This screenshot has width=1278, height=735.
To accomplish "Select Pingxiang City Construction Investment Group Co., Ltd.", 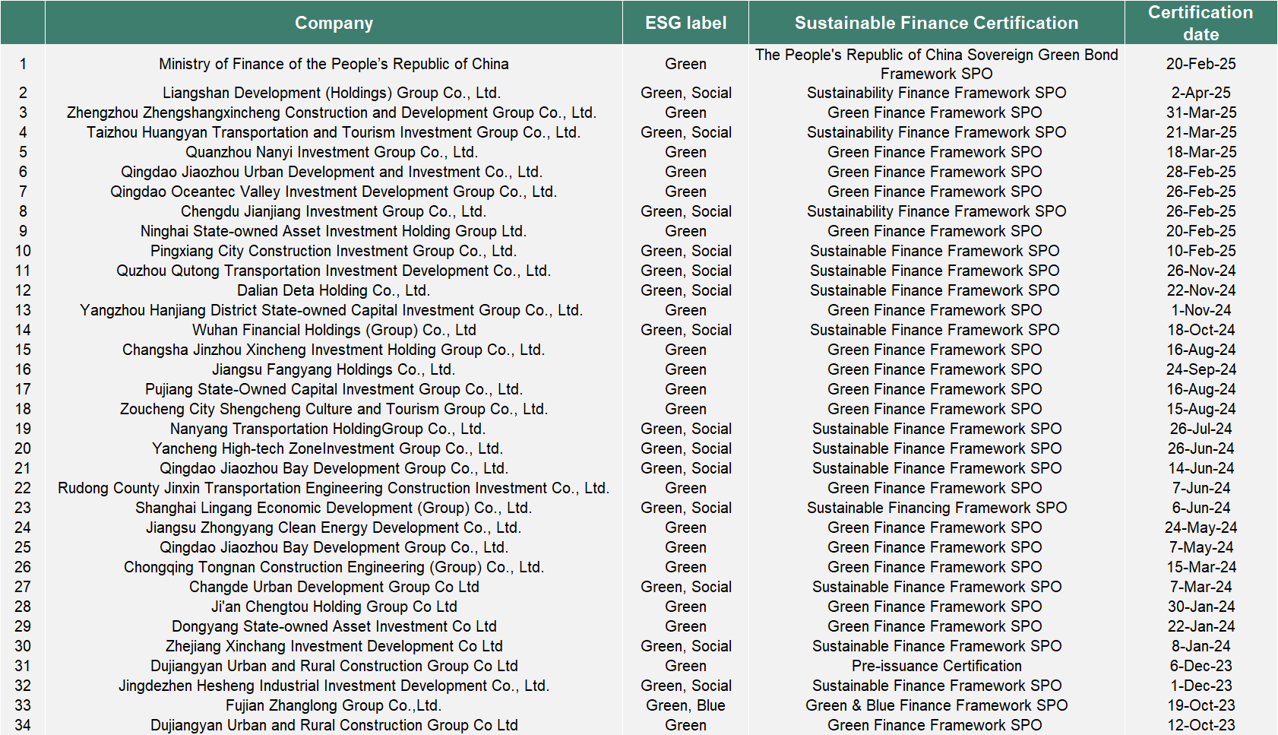I will click(333, 251).
